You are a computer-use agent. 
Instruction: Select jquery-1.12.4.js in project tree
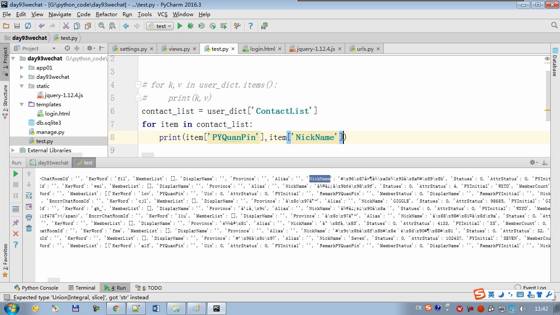tap(63, 95)
